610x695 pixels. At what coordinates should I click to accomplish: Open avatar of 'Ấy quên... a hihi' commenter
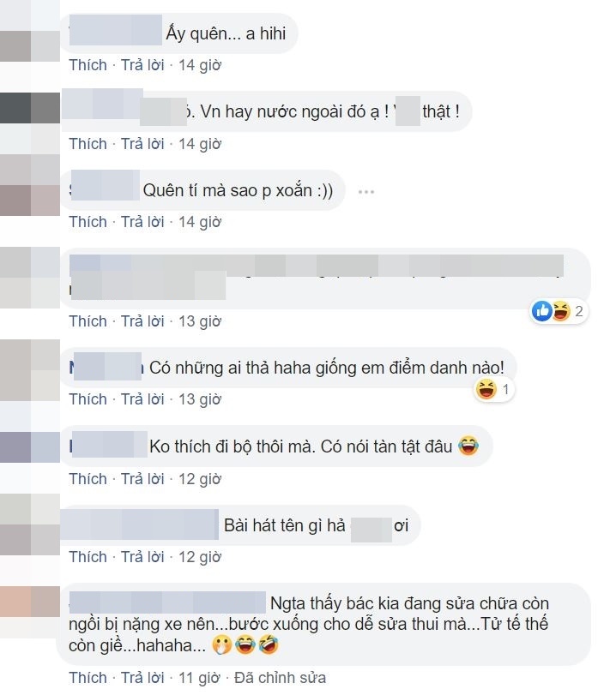tap(30, 31)
